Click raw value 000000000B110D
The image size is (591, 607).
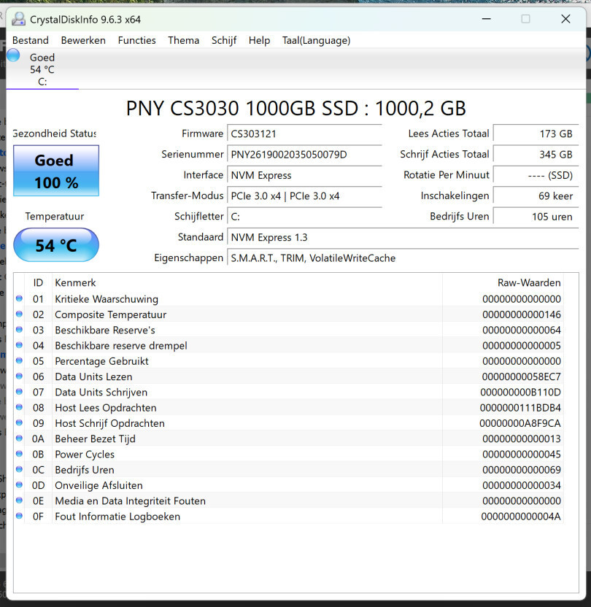(x=520, y=393)
